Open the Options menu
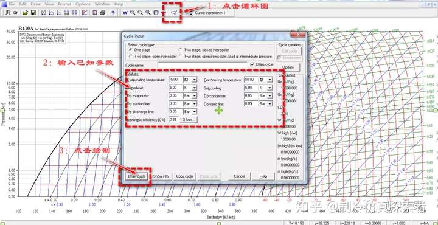Image resolution: width=438 pixels, height=225 pixels. 83,4
